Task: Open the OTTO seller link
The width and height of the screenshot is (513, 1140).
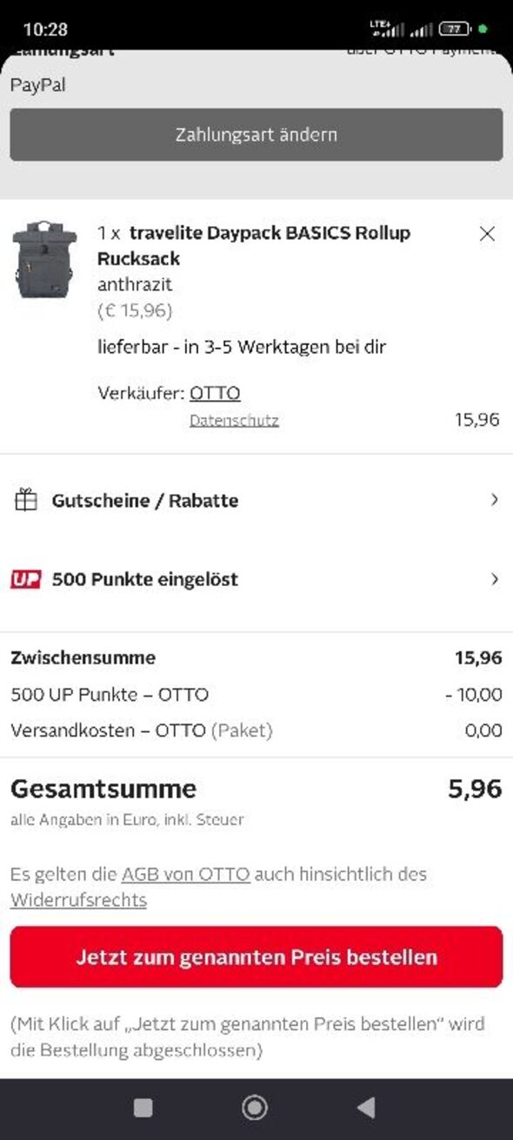Action: tap(215, 393)
